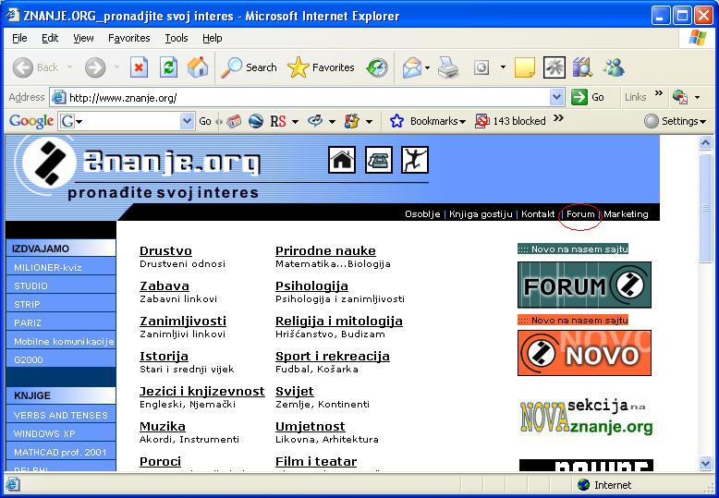Screen dimensions: 719x498
Task: Click the website's telephone contact icon
Action: pyautogui.click(x=379, y=160)
